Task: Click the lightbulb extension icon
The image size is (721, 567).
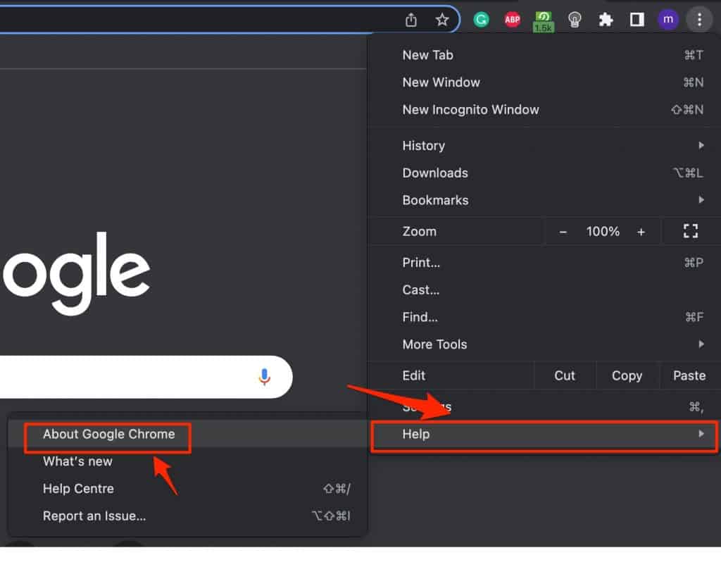Action: [575, 19]
